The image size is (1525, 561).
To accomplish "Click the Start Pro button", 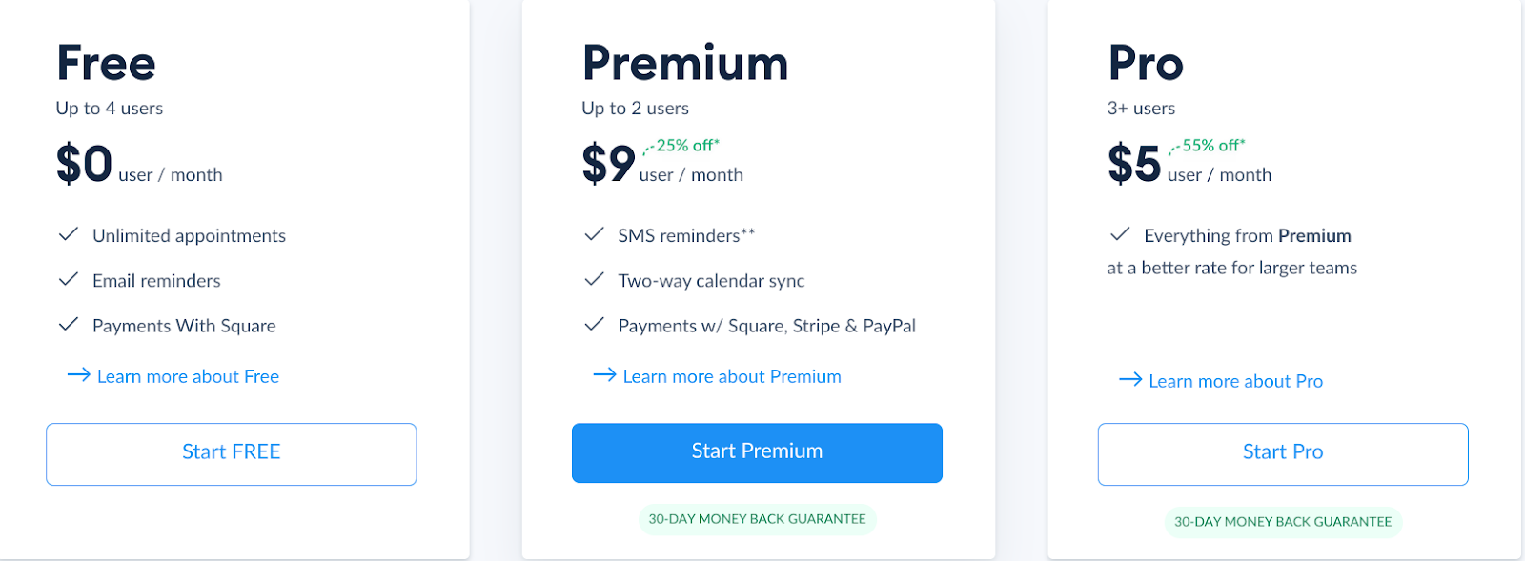I will coord(1283,453).
